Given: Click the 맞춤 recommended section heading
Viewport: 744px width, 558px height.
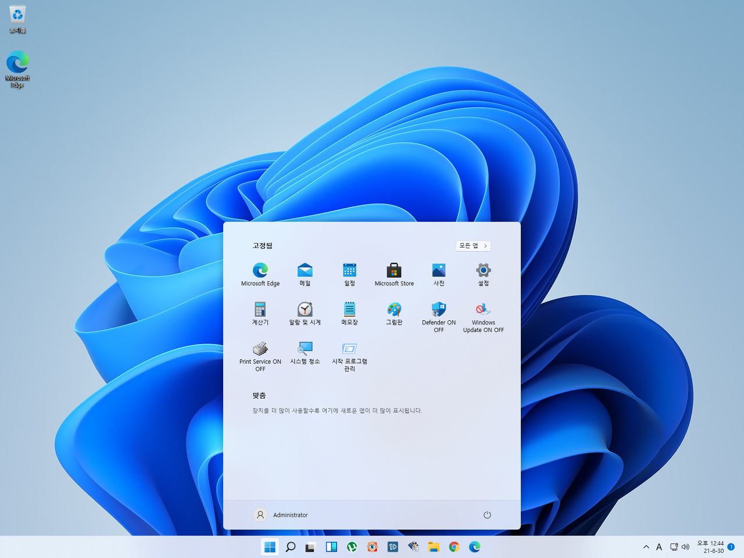Looking at the screenshot, I should point(259,395).
